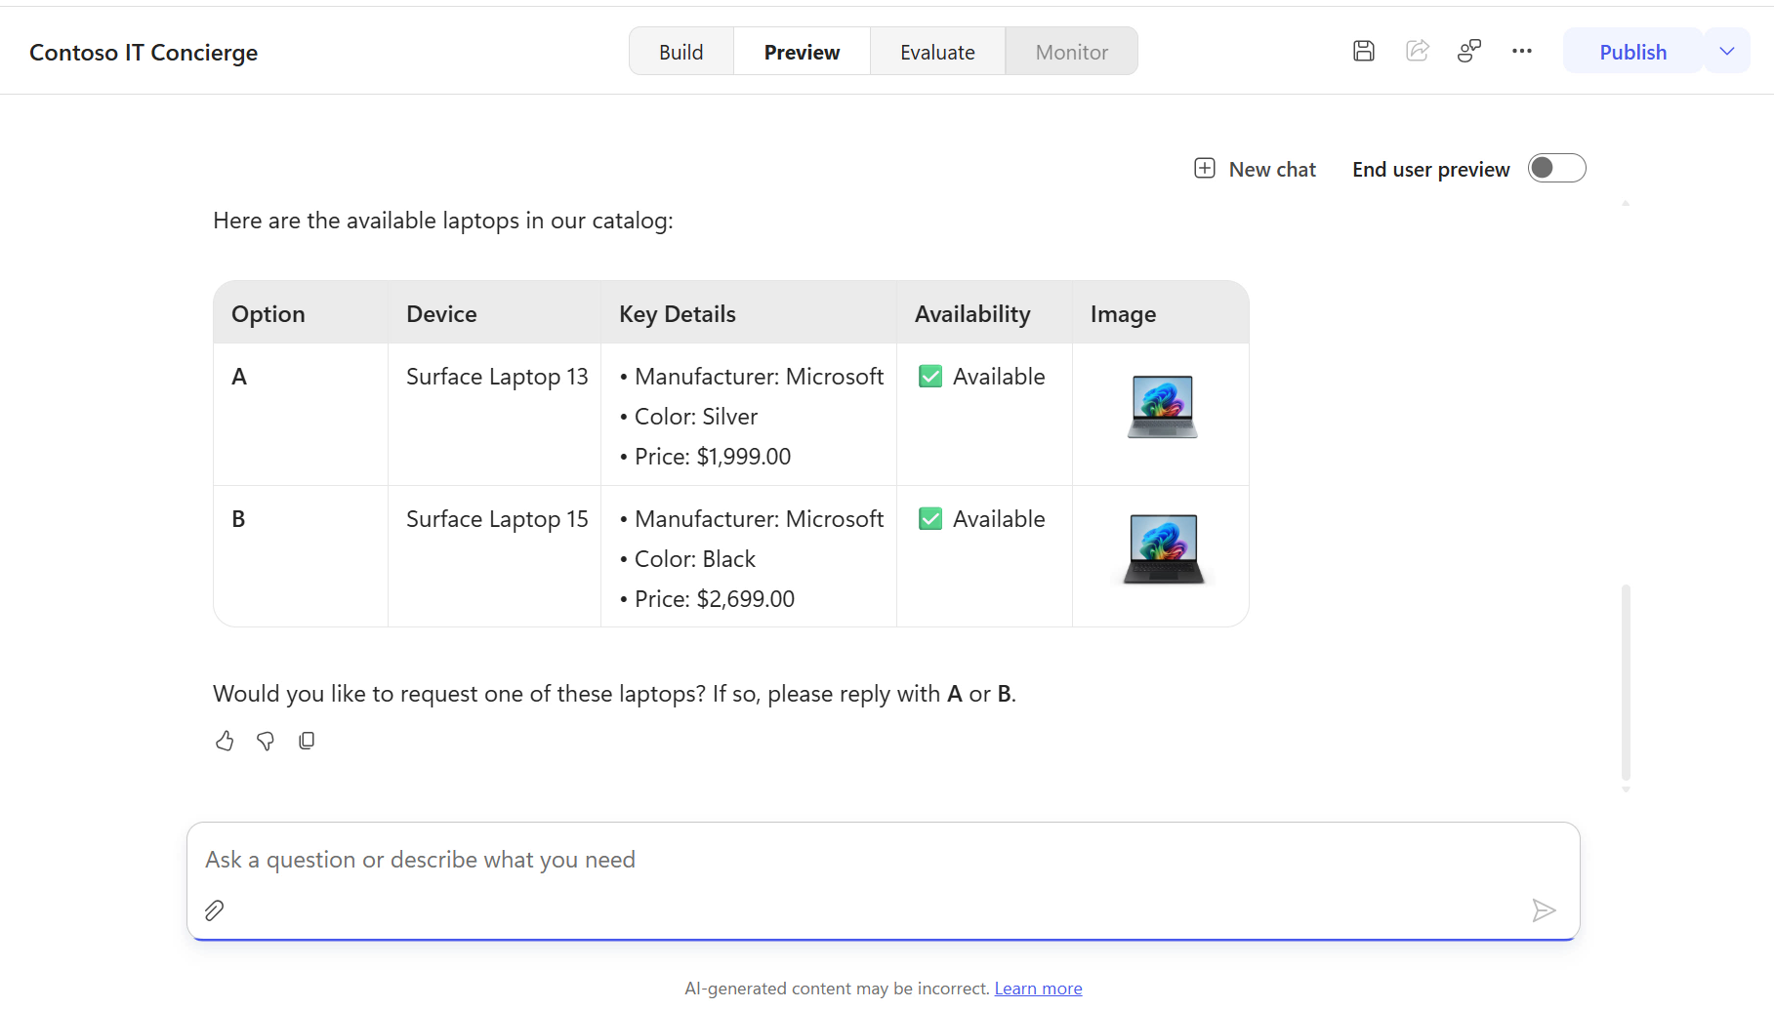Click the Color: Silver detail
Image resolution: width=1774 pixels, height=1009 pixels.
point(695,417)
